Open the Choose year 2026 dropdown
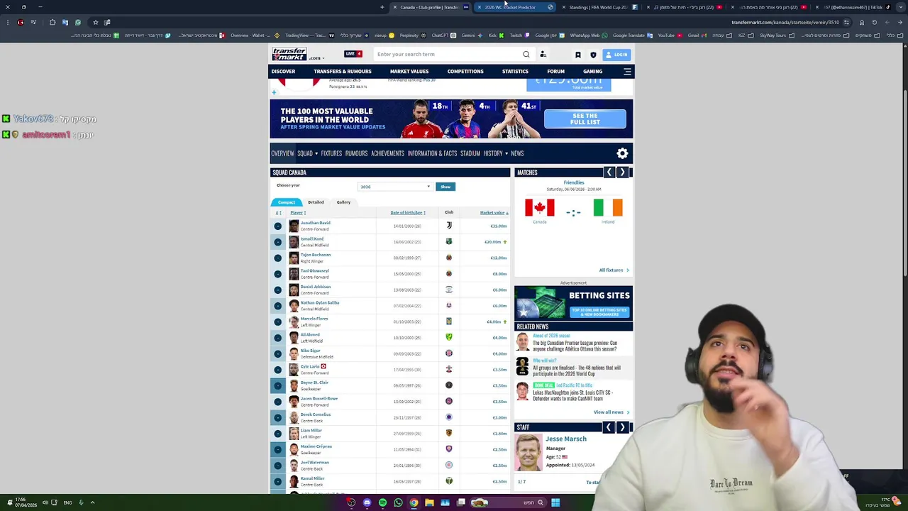Screen dimensions: 908x511 (394, 187)
